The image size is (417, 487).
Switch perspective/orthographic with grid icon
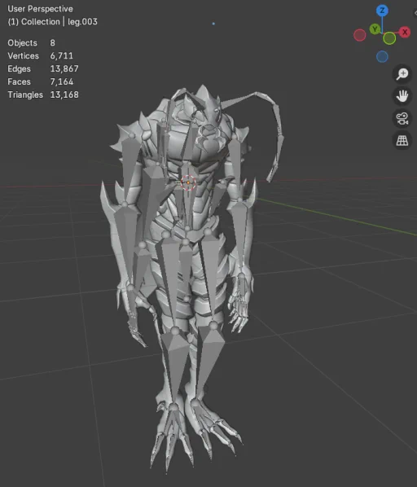(x=402, y=140)
